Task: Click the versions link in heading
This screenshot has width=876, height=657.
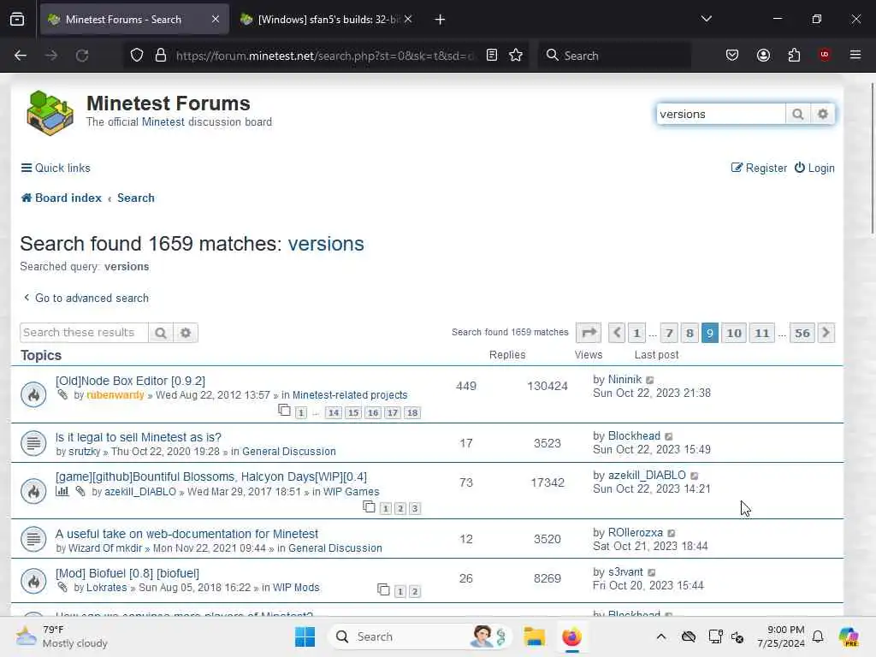Action: click(326, 244)
